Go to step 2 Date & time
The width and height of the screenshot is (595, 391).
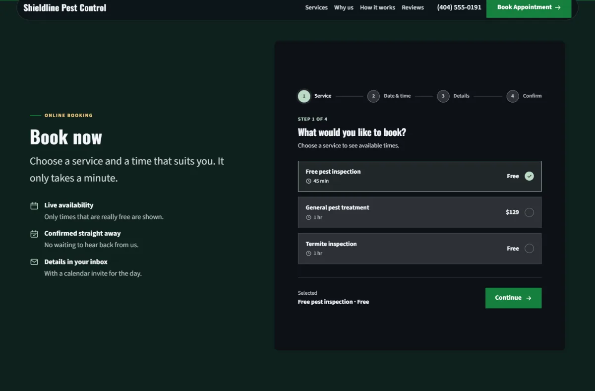point(389,96)
